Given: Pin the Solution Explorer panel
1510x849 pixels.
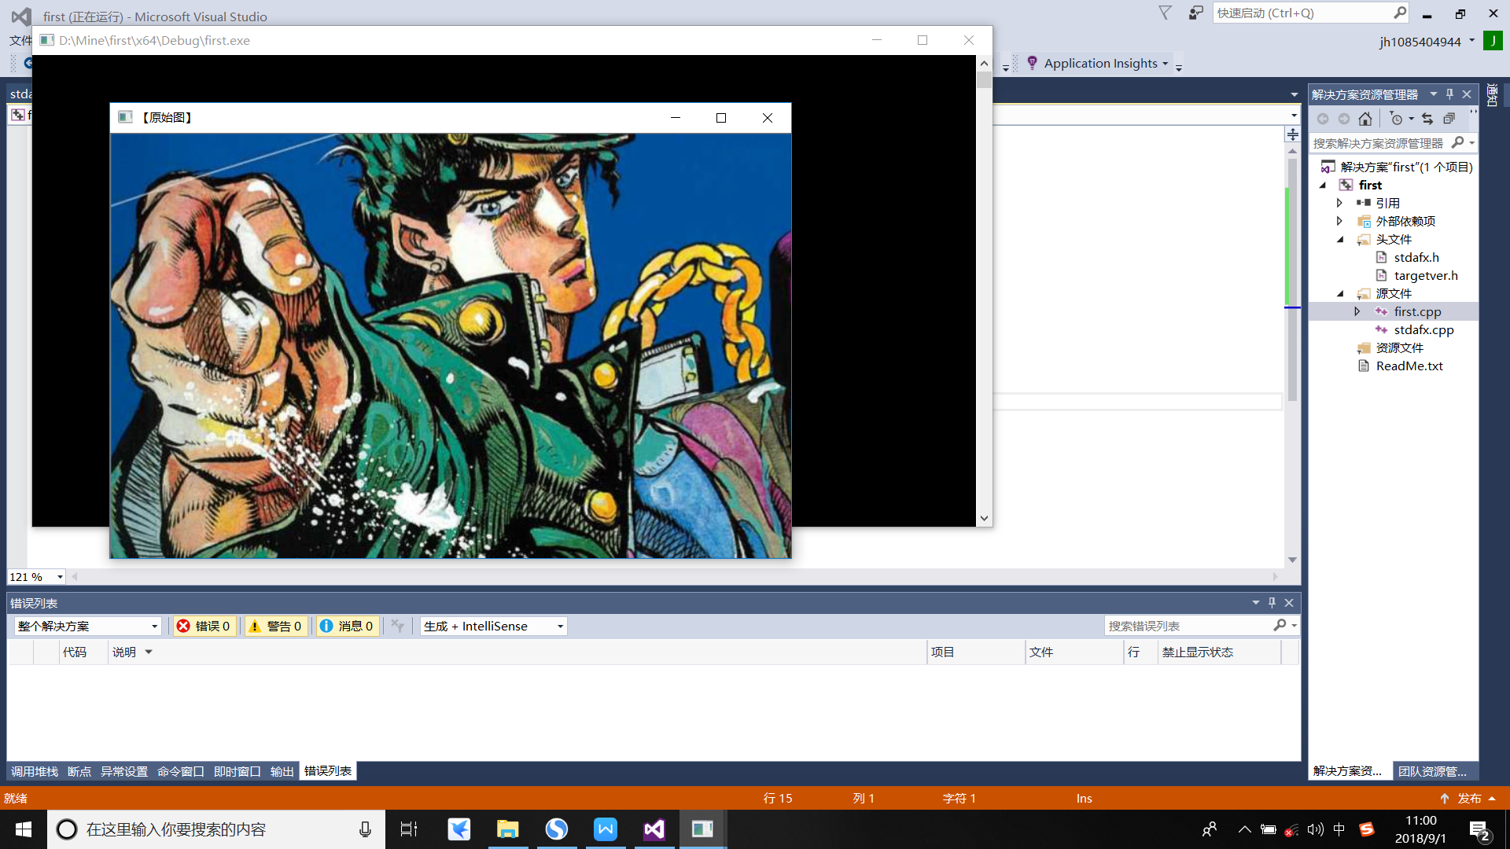Looking at the screenshot, I should tap(1450, 94).
